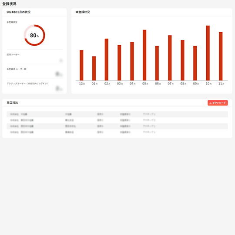Image resolution: width=235 pixels, height=235 pixels.
Task: Select the chart bar for 05月
Action: pyautogui.click(x=144, y=55)
